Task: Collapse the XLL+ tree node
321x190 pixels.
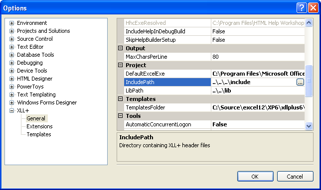Action: pos(11,111)
